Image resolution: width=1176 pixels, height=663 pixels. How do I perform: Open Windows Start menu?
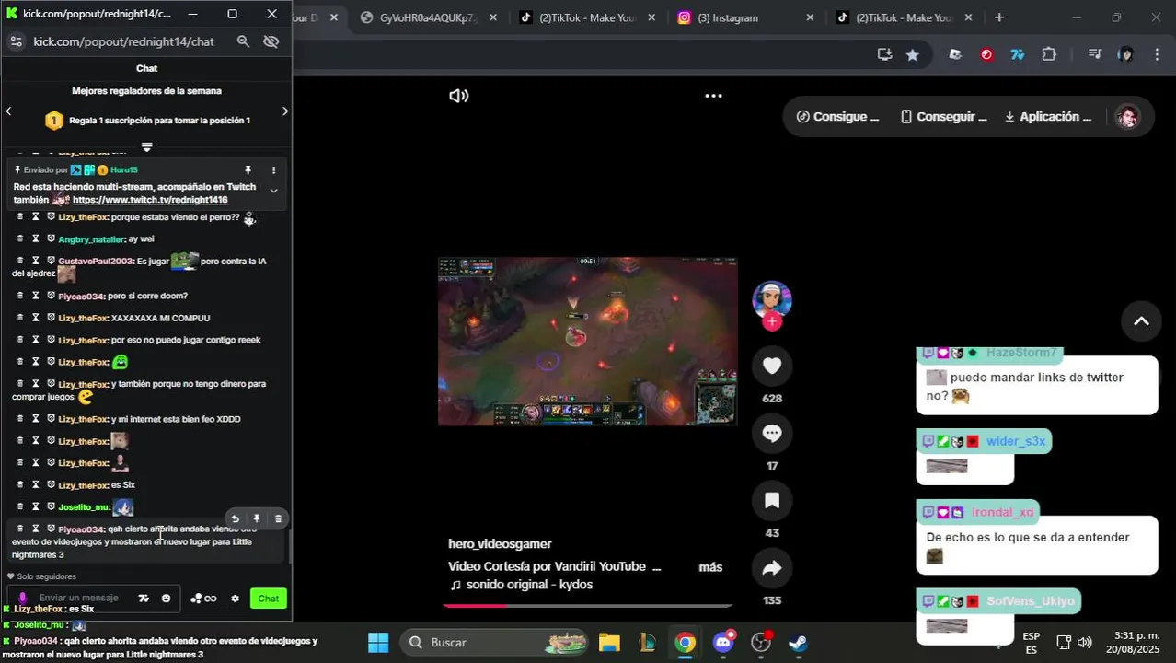tap(378, 642)
